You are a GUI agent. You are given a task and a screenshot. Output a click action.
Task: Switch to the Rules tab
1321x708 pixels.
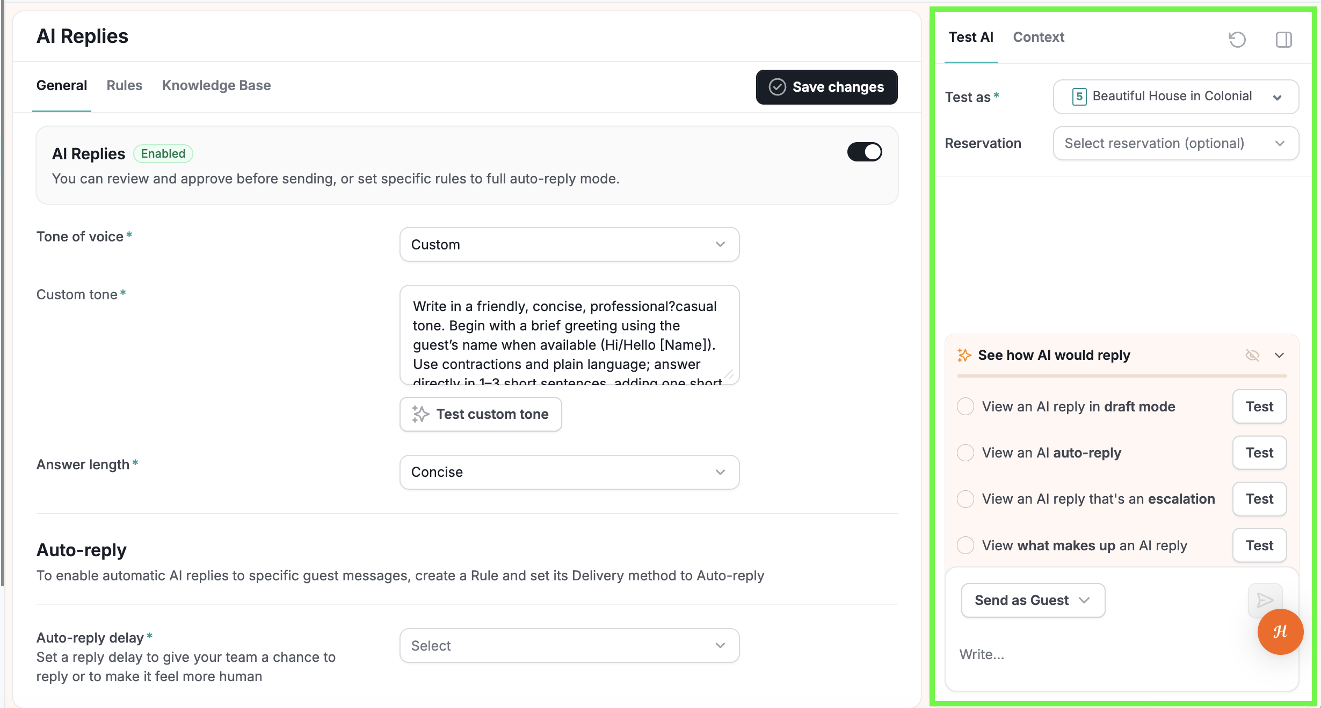pyautogui.click(x=125, y=86)
